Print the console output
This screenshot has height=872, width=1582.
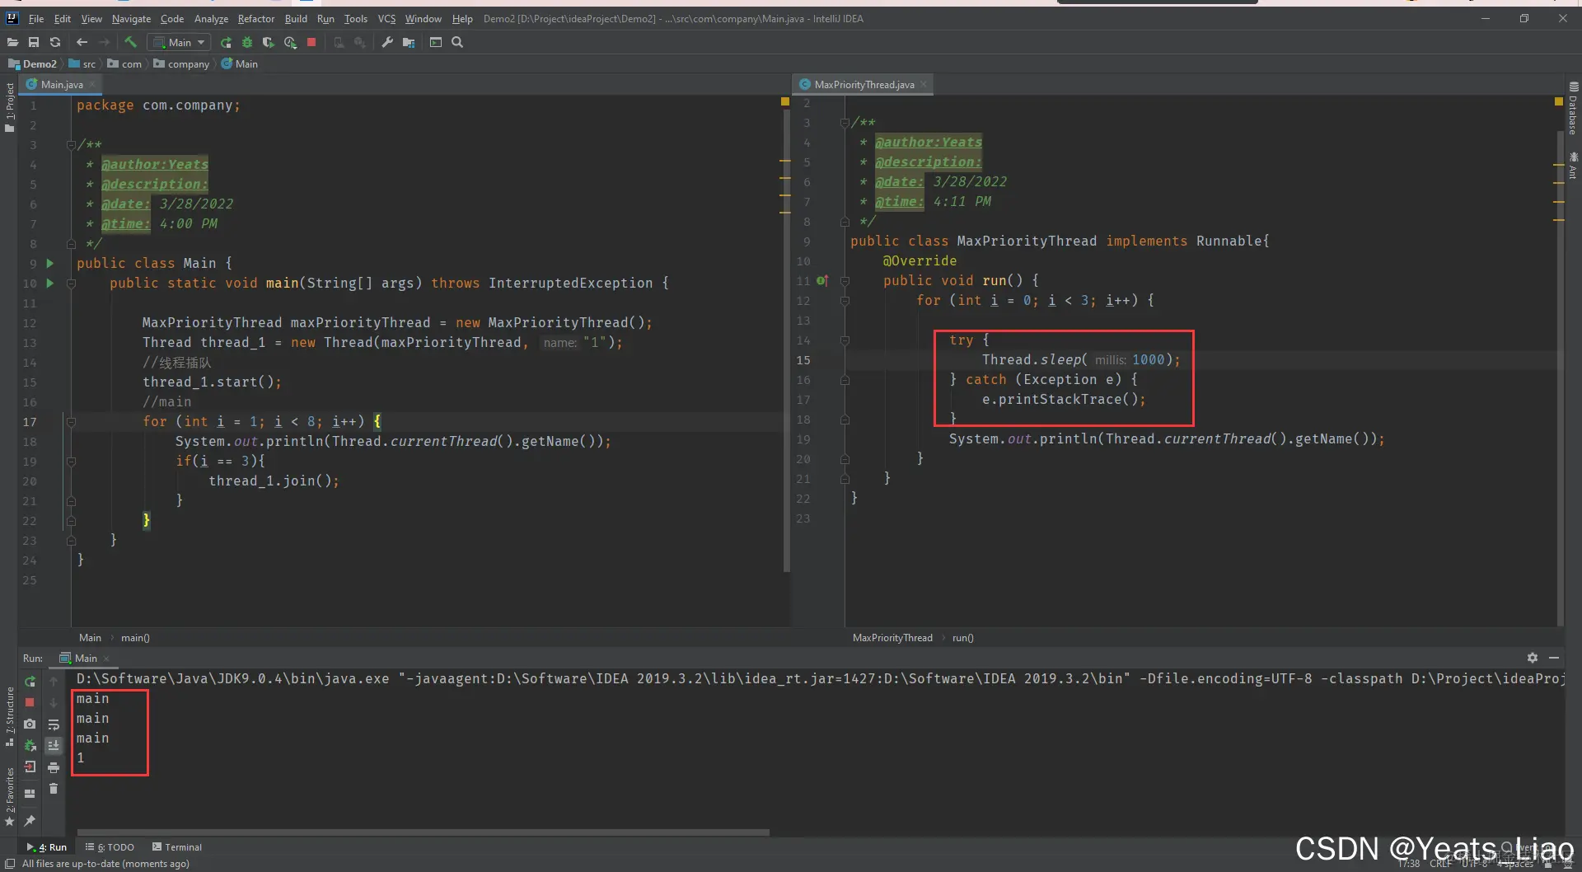coord(54,767)
